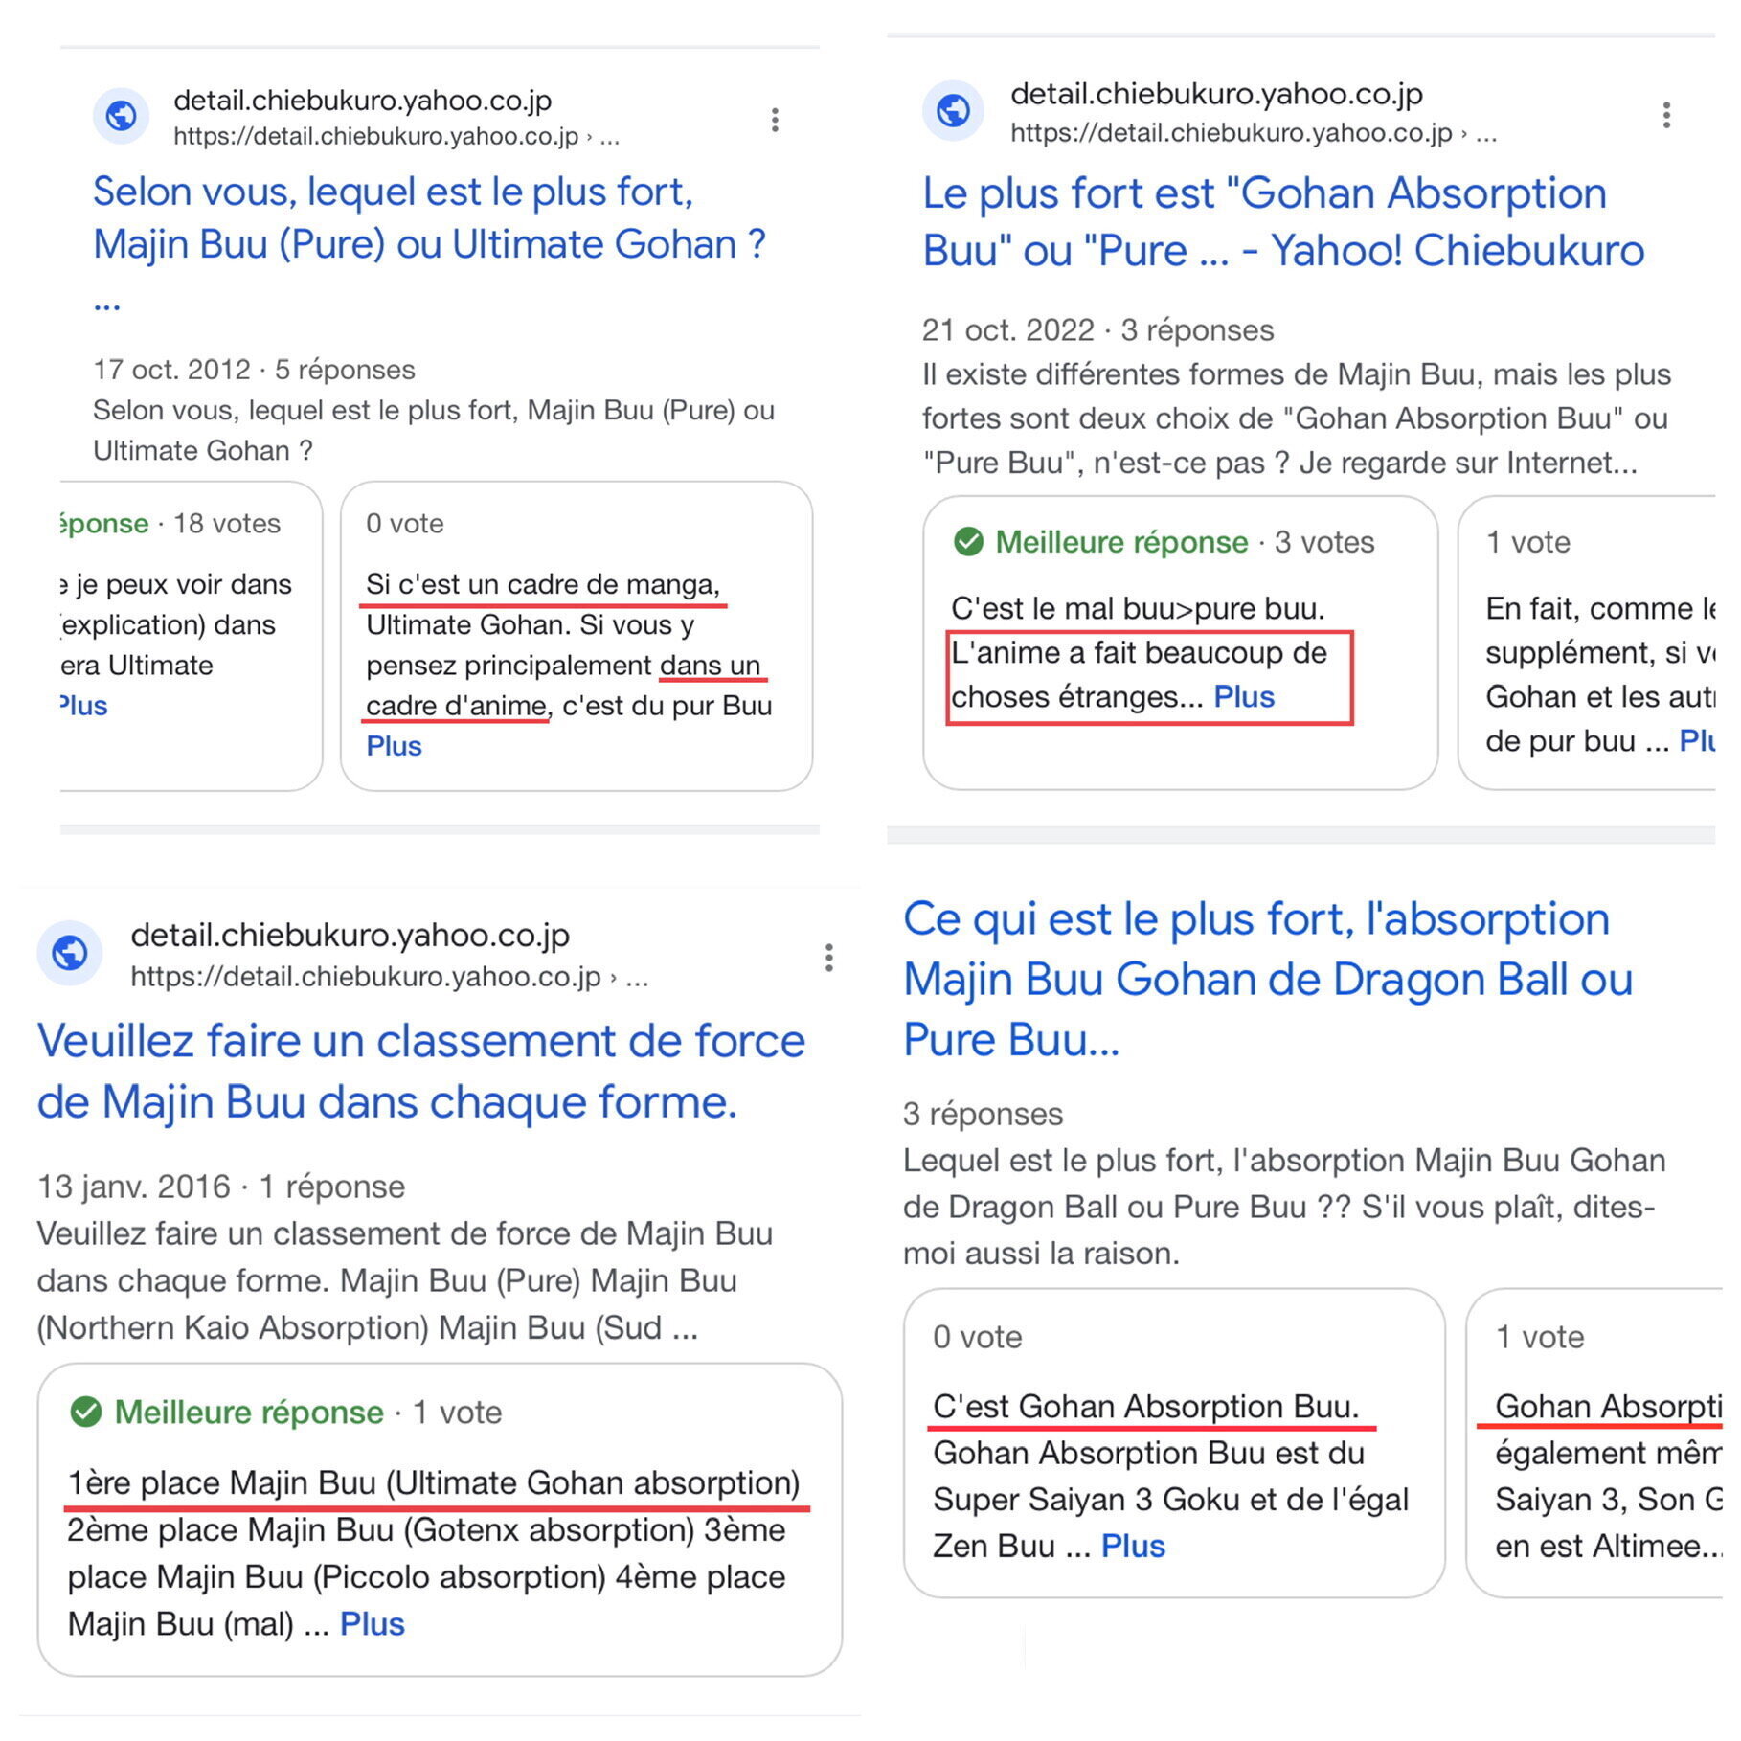This screenshot has height=1741, width=1741.
Task: Click the "1 vote" label above the cut-off "Gohan Absorpti" answer
Action: click(1540, 1337)
